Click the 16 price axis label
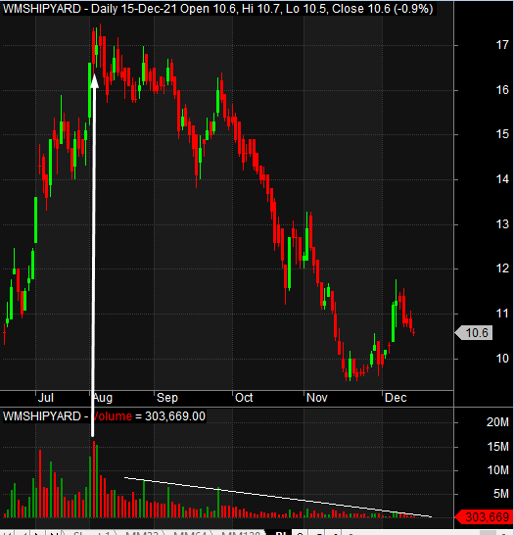Viewport: 514px width, 535px height. tap(502, 90)
